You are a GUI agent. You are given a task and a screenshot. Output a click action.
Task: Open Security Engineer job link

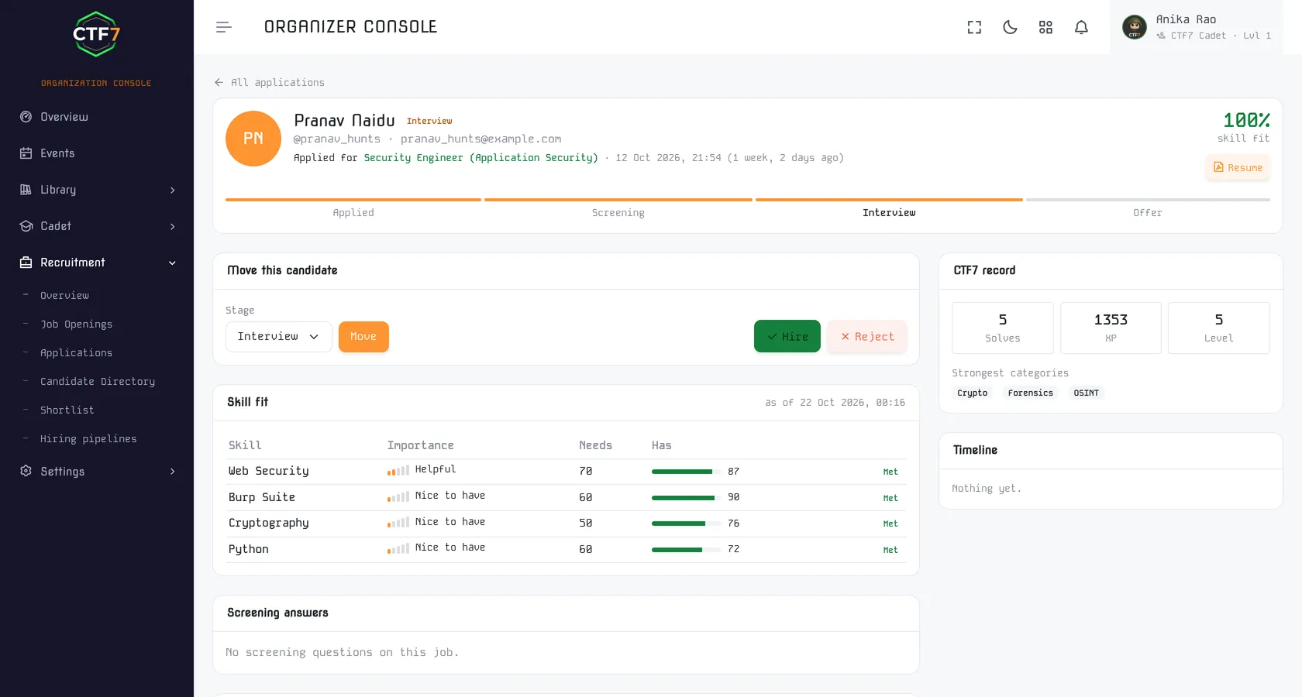click(x=480, y=157)
